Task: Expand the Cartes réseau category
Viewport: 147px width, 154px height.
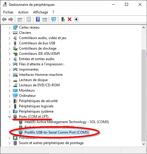Action: [x=10, y=28]
